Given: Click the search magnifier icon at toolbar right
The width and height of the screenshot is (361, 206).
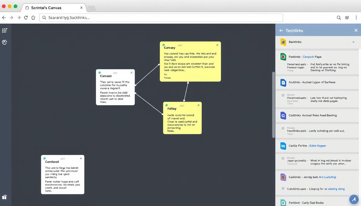Looking at the screenshot, I should pyautogui.click(x=339, y=18).
